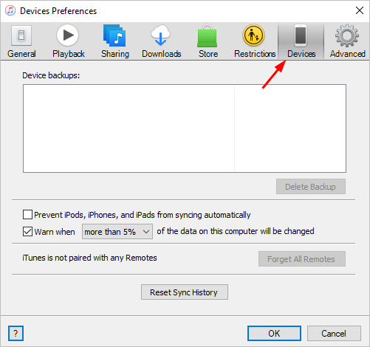The width and height of the screenshot is (370, 347).
Task: Click the dropdown chevron beside 5%
Action: pos(146,232)
